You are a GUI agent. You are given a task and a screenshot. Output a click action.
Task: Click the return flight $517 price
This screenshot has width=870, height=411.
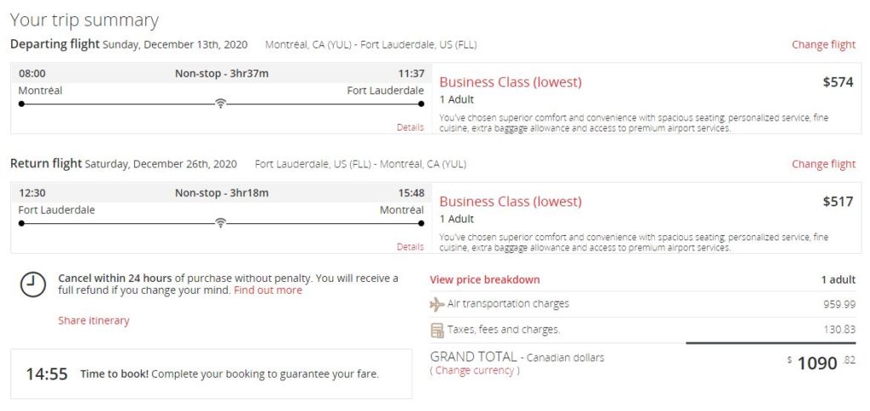pyautogui.click(x=838, y=201)
